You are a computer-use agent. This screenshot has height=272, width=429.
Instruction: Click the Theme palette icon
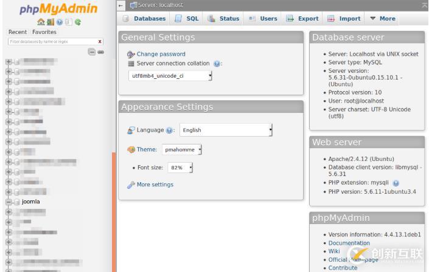pyautogui.click(x=131, y=149)
